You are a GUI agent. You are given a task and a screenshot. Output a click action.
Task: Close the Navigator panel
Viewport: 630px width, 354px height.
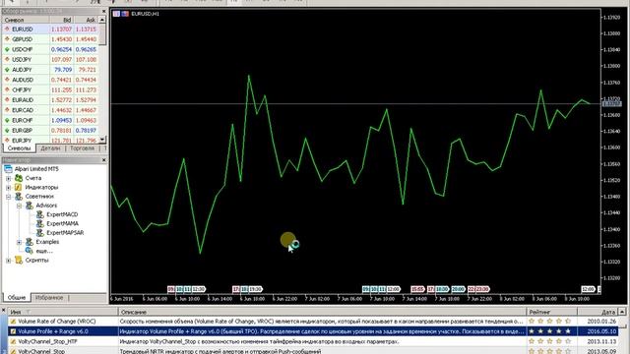pos(103,160)
